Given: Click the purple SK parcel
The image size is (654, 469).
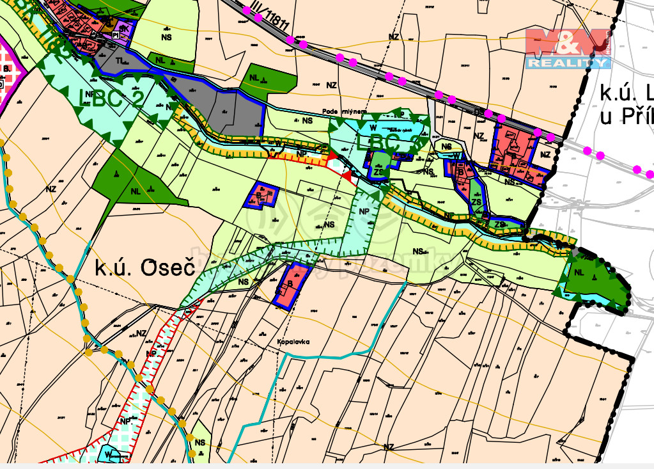Looking at the screenshot, I should pyautogui.click(x=124, y=29).
